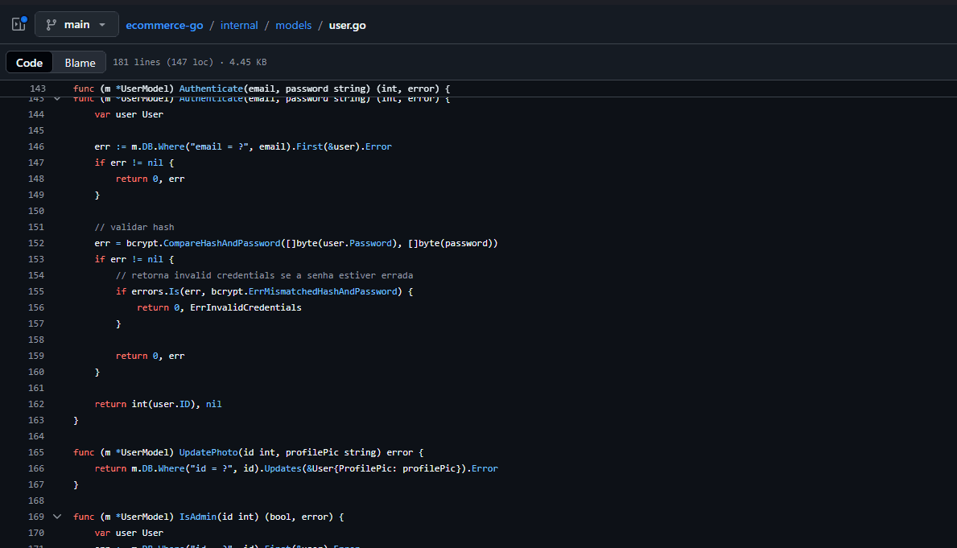Viewport: 957px width, 548px height.
Task: Switch to the Code view tab
Action: [x=30, y=63]
